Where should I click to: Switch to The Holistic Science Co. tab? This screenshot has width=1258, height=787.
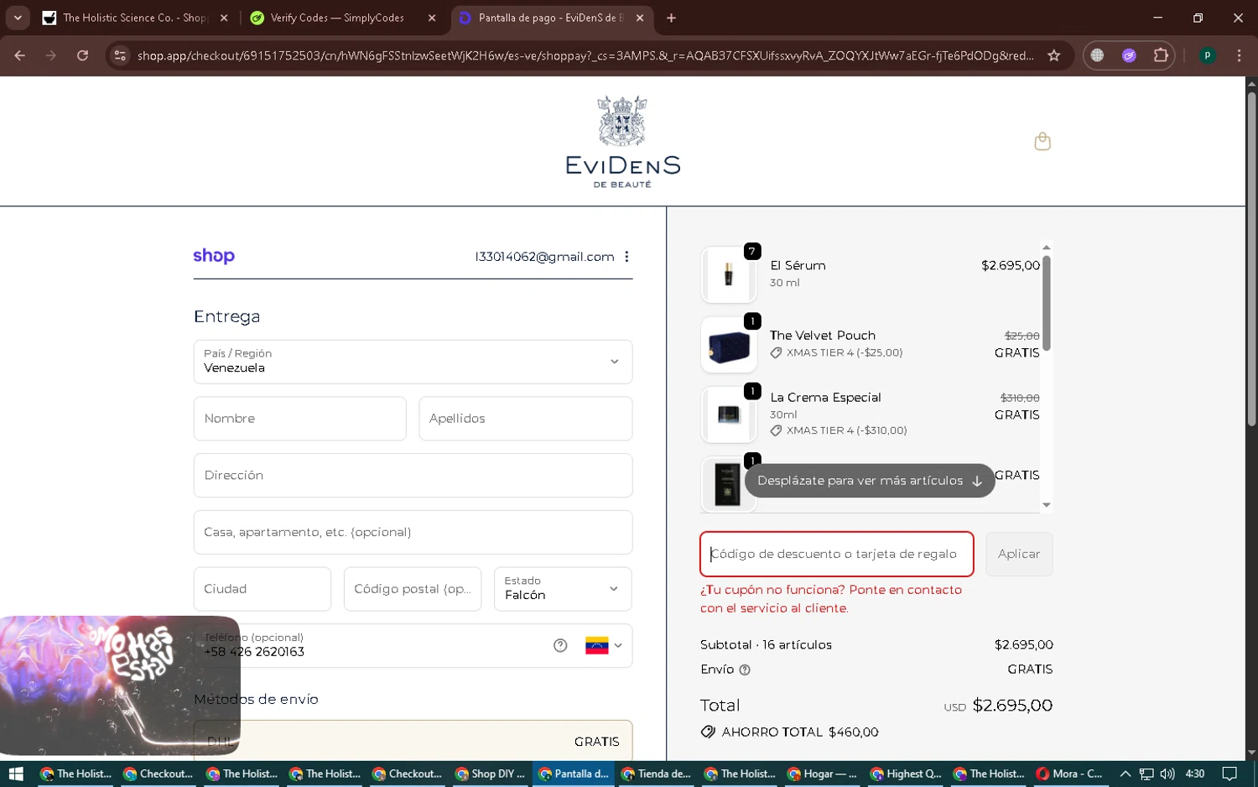pos(135,18)
